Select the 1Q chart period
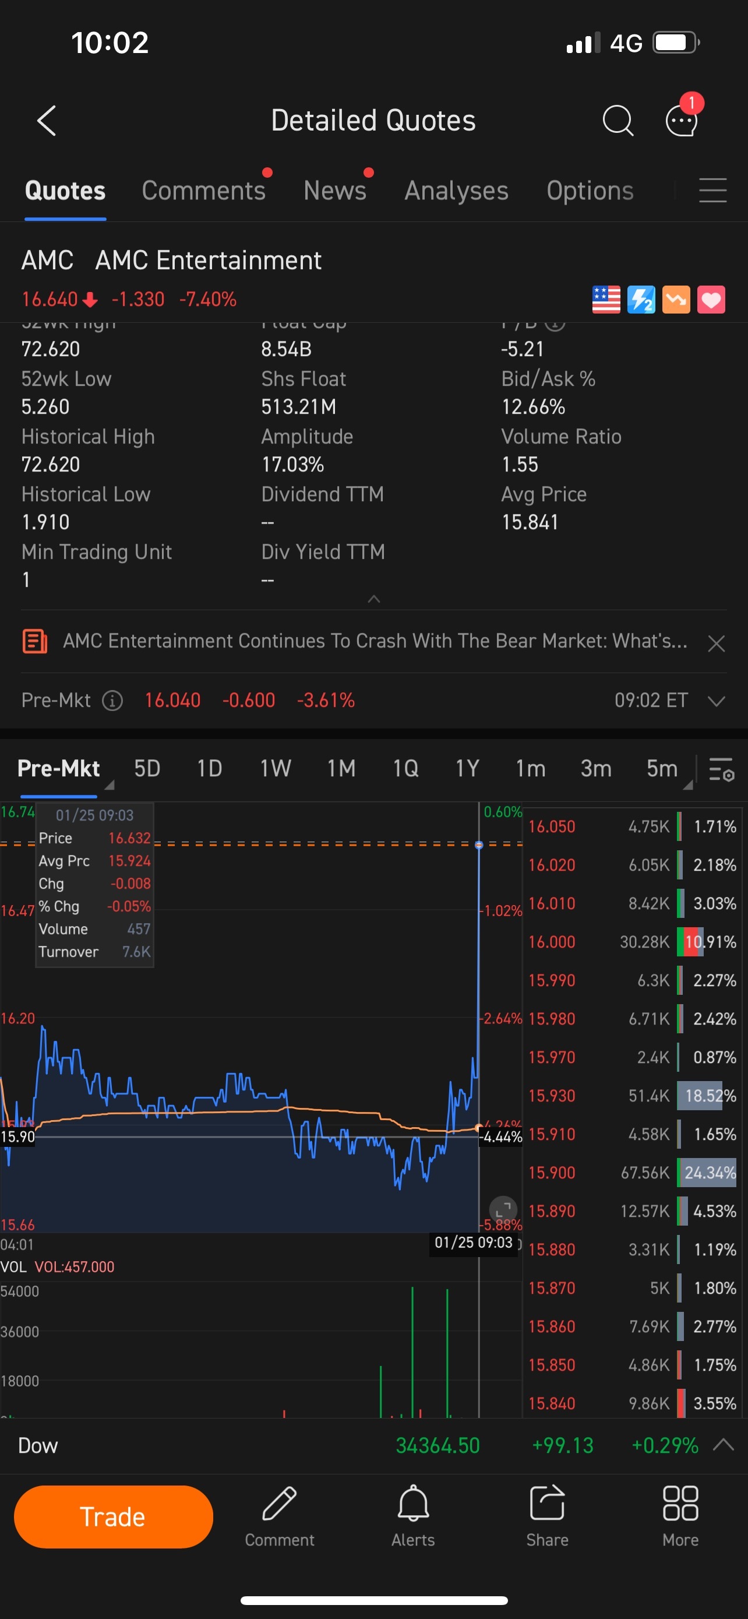Screen dimensions: 748x1619 (405, 769)
